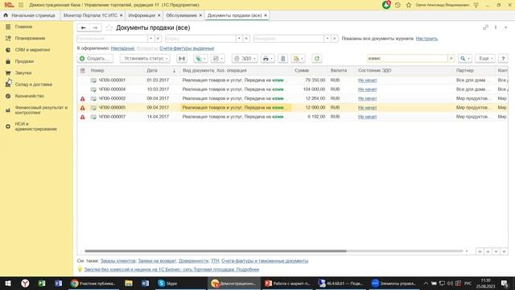The height and width of the screenshot is (290, 515).
Task: Open the Счета-фактуры выданные link
Action: click(x=187, y=48)
